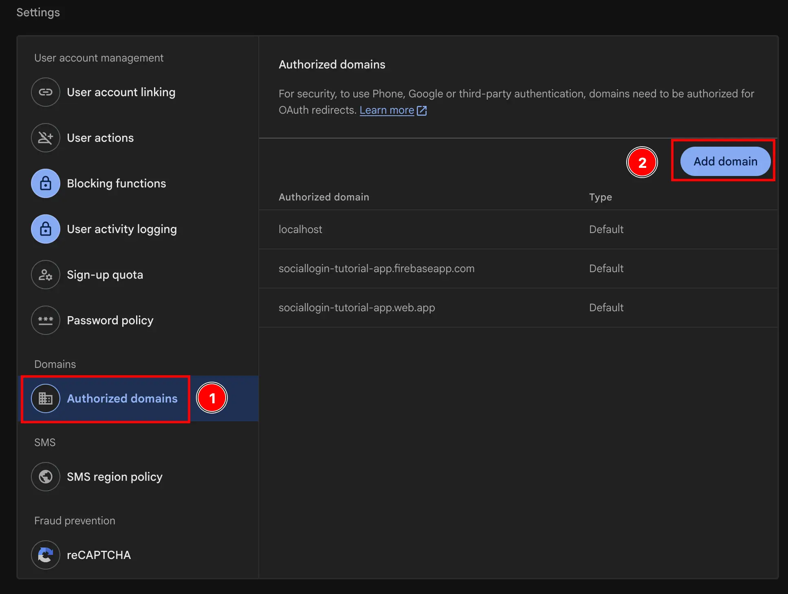Viewport: 788px width, 594px height.
Task: Select the sociallogin-tutorial-app.firebaseapp.com row
Action: tap(376, 268)
